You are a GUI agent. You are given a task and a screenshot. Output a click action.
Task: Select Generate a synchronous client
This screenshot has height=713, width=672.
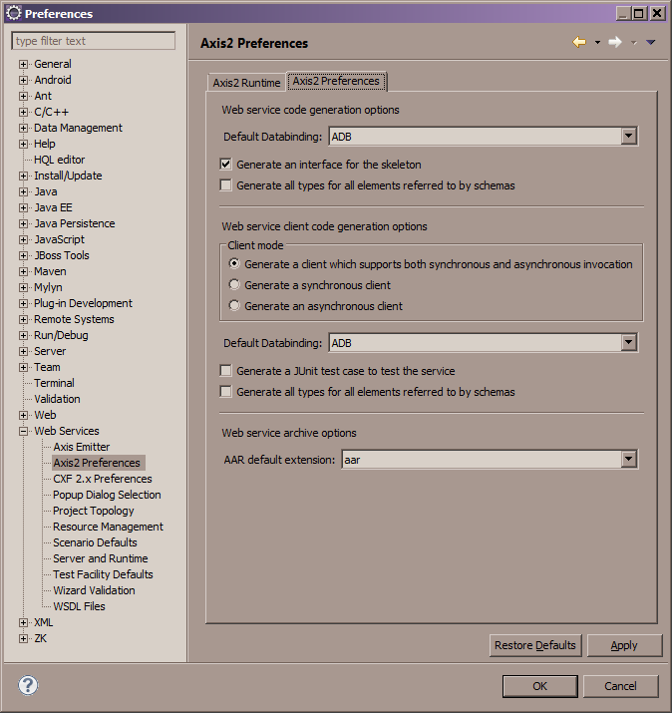click(234, 284)
